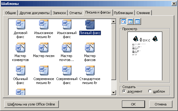Image resolution: width=178 pixels, height=111 pixels.
Task: Click the Письма и факсы tab
Action: point(98,13)
